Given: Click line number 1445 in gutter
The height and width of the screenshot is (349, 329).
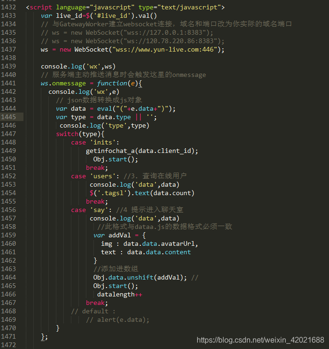Looking at the screenshot, I should click(x=8, y=117).
